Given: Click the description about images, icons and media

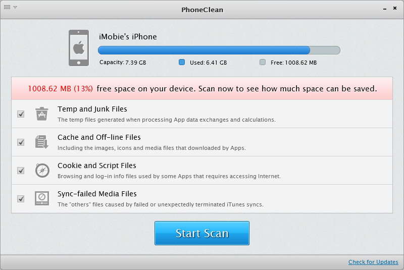Looking at the screenshot, I should click(x=151, y=148).
